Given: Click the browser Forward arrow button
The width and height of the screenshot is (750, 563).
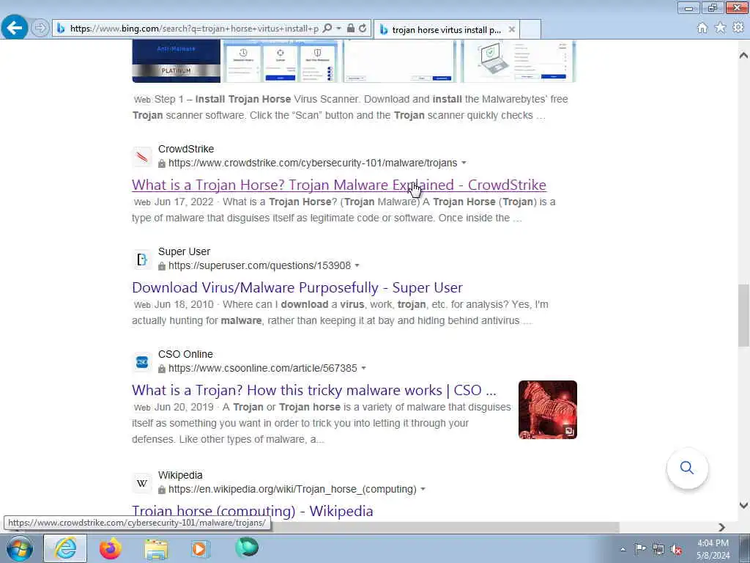Looking at the screenshot, I should click(x=40, y=28).
